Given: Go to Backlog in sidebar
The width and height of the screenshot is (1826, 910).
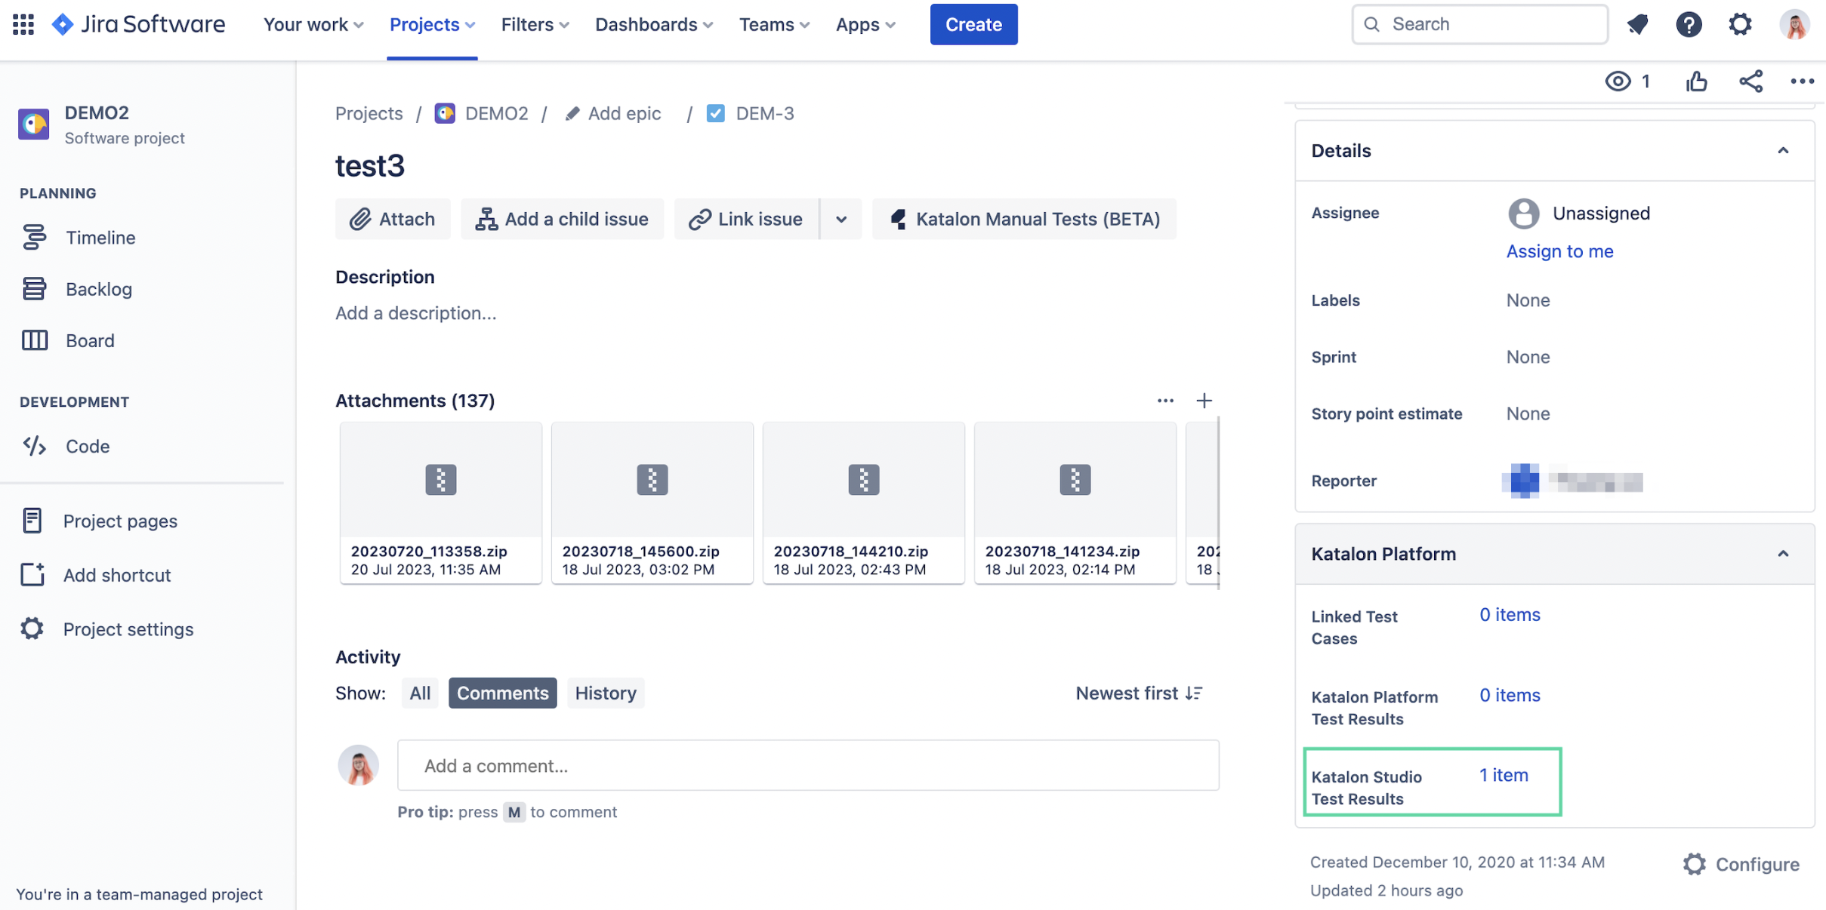Looking at the screenshot, I should pos(98,289).
